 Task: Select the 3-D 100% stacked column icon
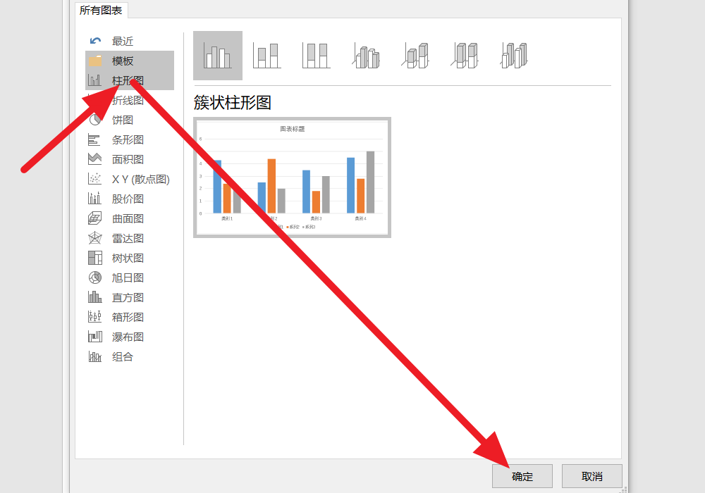[x=463, y=56]
